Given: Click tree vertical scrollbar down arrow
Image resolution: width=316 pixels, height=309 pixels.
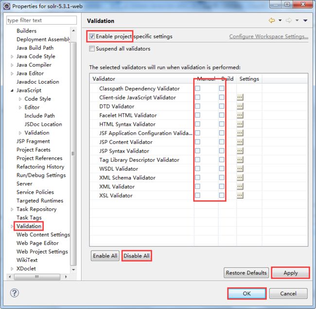Looking at the screenshot, I should (73, 269).
